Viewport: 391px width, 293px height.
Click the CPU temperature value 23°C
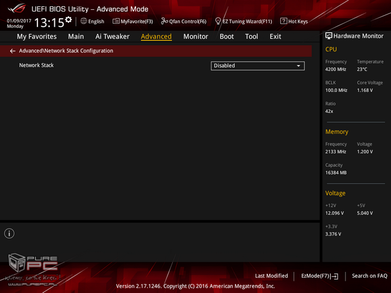coord(362,69)
